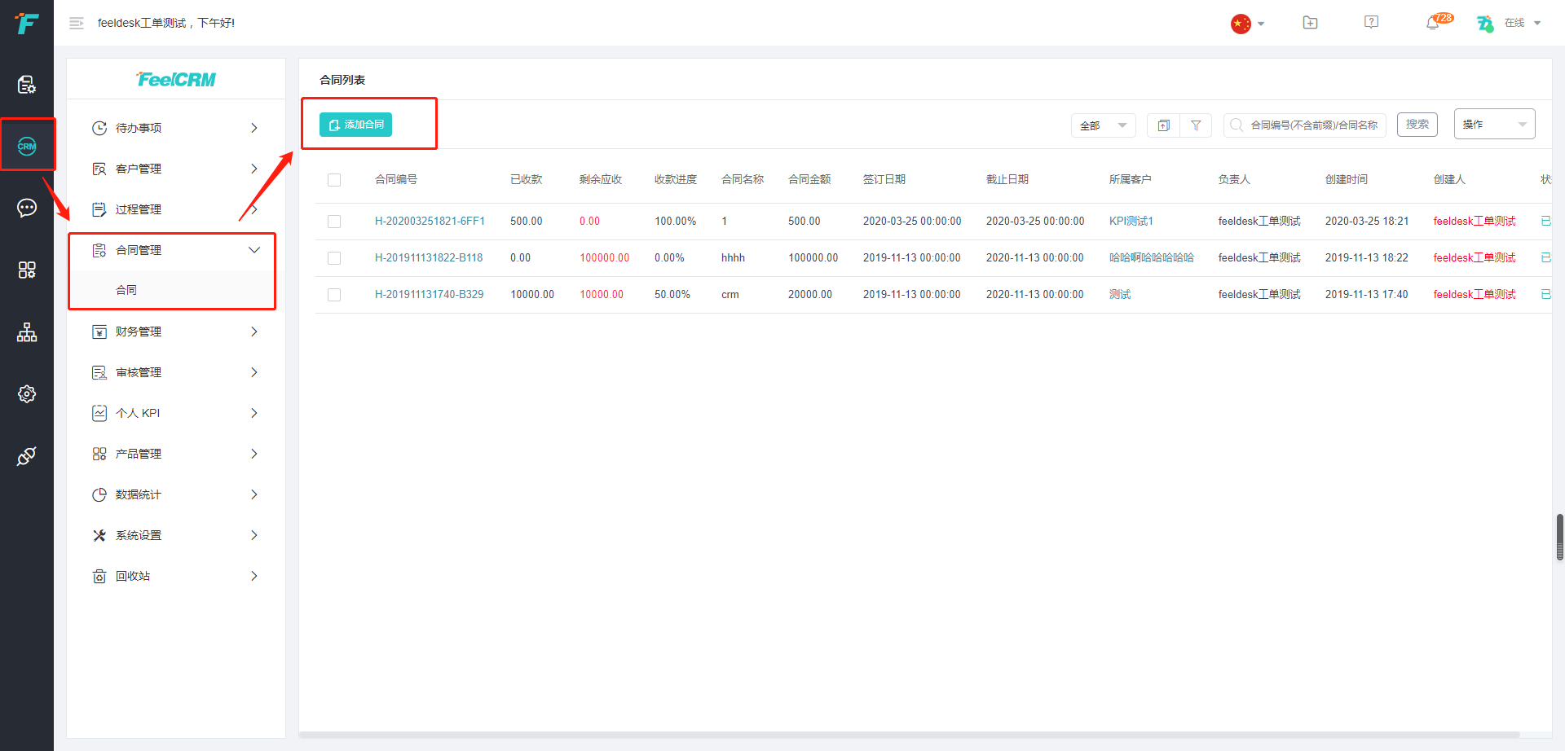
Task: Toggle the select-all checkbox in table header
Action: click(334, 180)
